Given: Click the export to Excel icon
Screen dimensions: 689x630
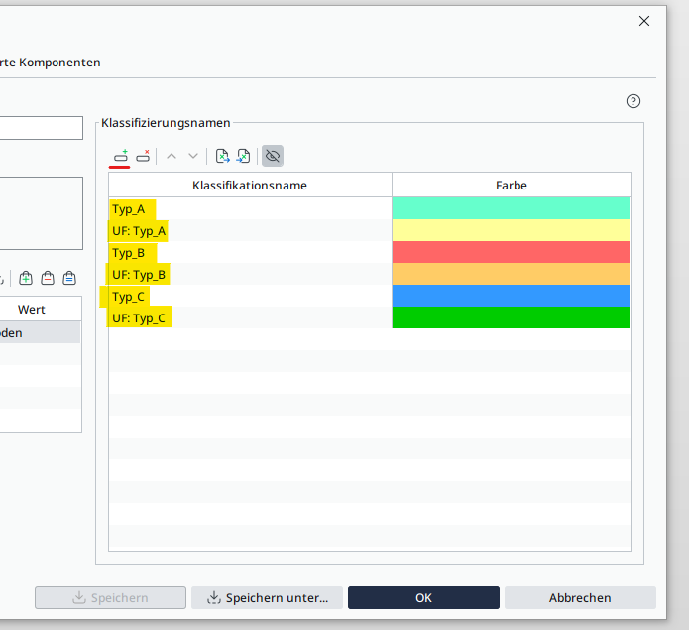Looking at the screenshot, I should (x=223, y=156).
